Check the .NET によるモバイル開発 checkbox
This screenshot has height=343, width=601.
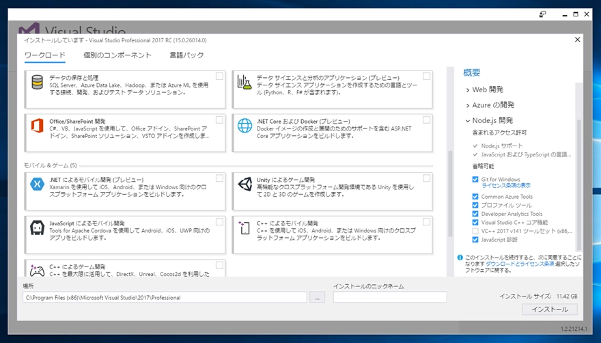point(219,178)
